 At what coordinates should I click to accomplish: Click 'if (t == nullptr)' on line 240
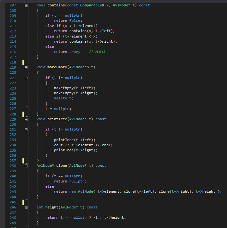(64, 176)
